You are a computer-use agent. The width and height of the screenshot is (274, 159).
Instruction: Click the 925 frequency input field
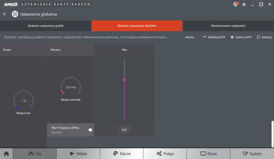(x=124, y=130)
